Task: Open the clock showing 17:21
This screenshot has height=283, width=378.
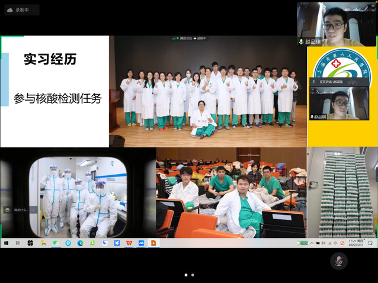Action: tap(356, 243)
